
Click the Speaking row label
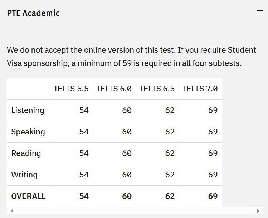[x=28, y=132]
